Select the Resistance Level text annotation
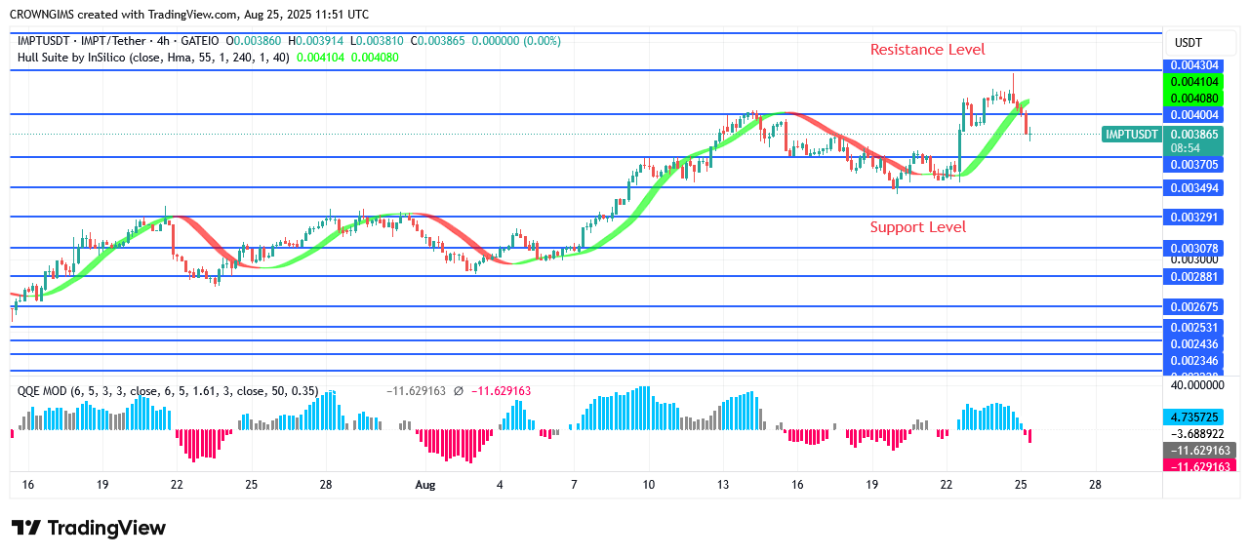Screen dimensions: 1250x557 click(x=927, y=50)
